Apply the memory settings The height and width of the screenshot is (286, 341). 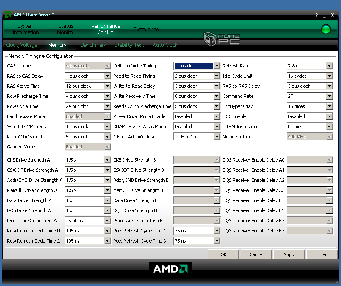pos(289,254)
